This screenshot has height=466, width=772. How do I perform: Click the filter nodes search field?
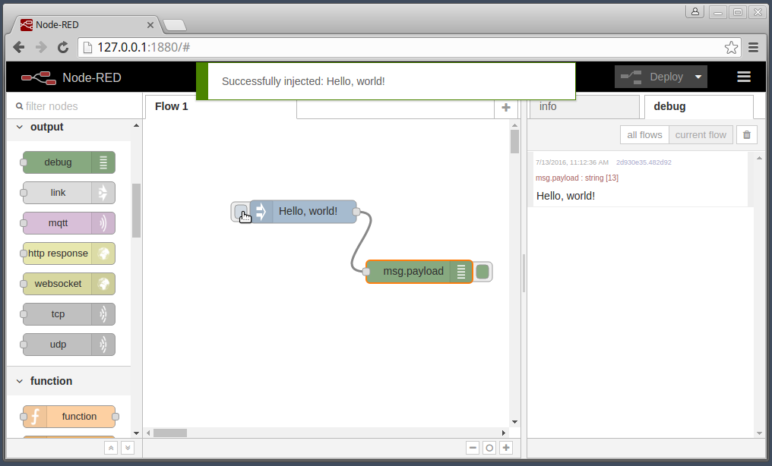[74, 106]
